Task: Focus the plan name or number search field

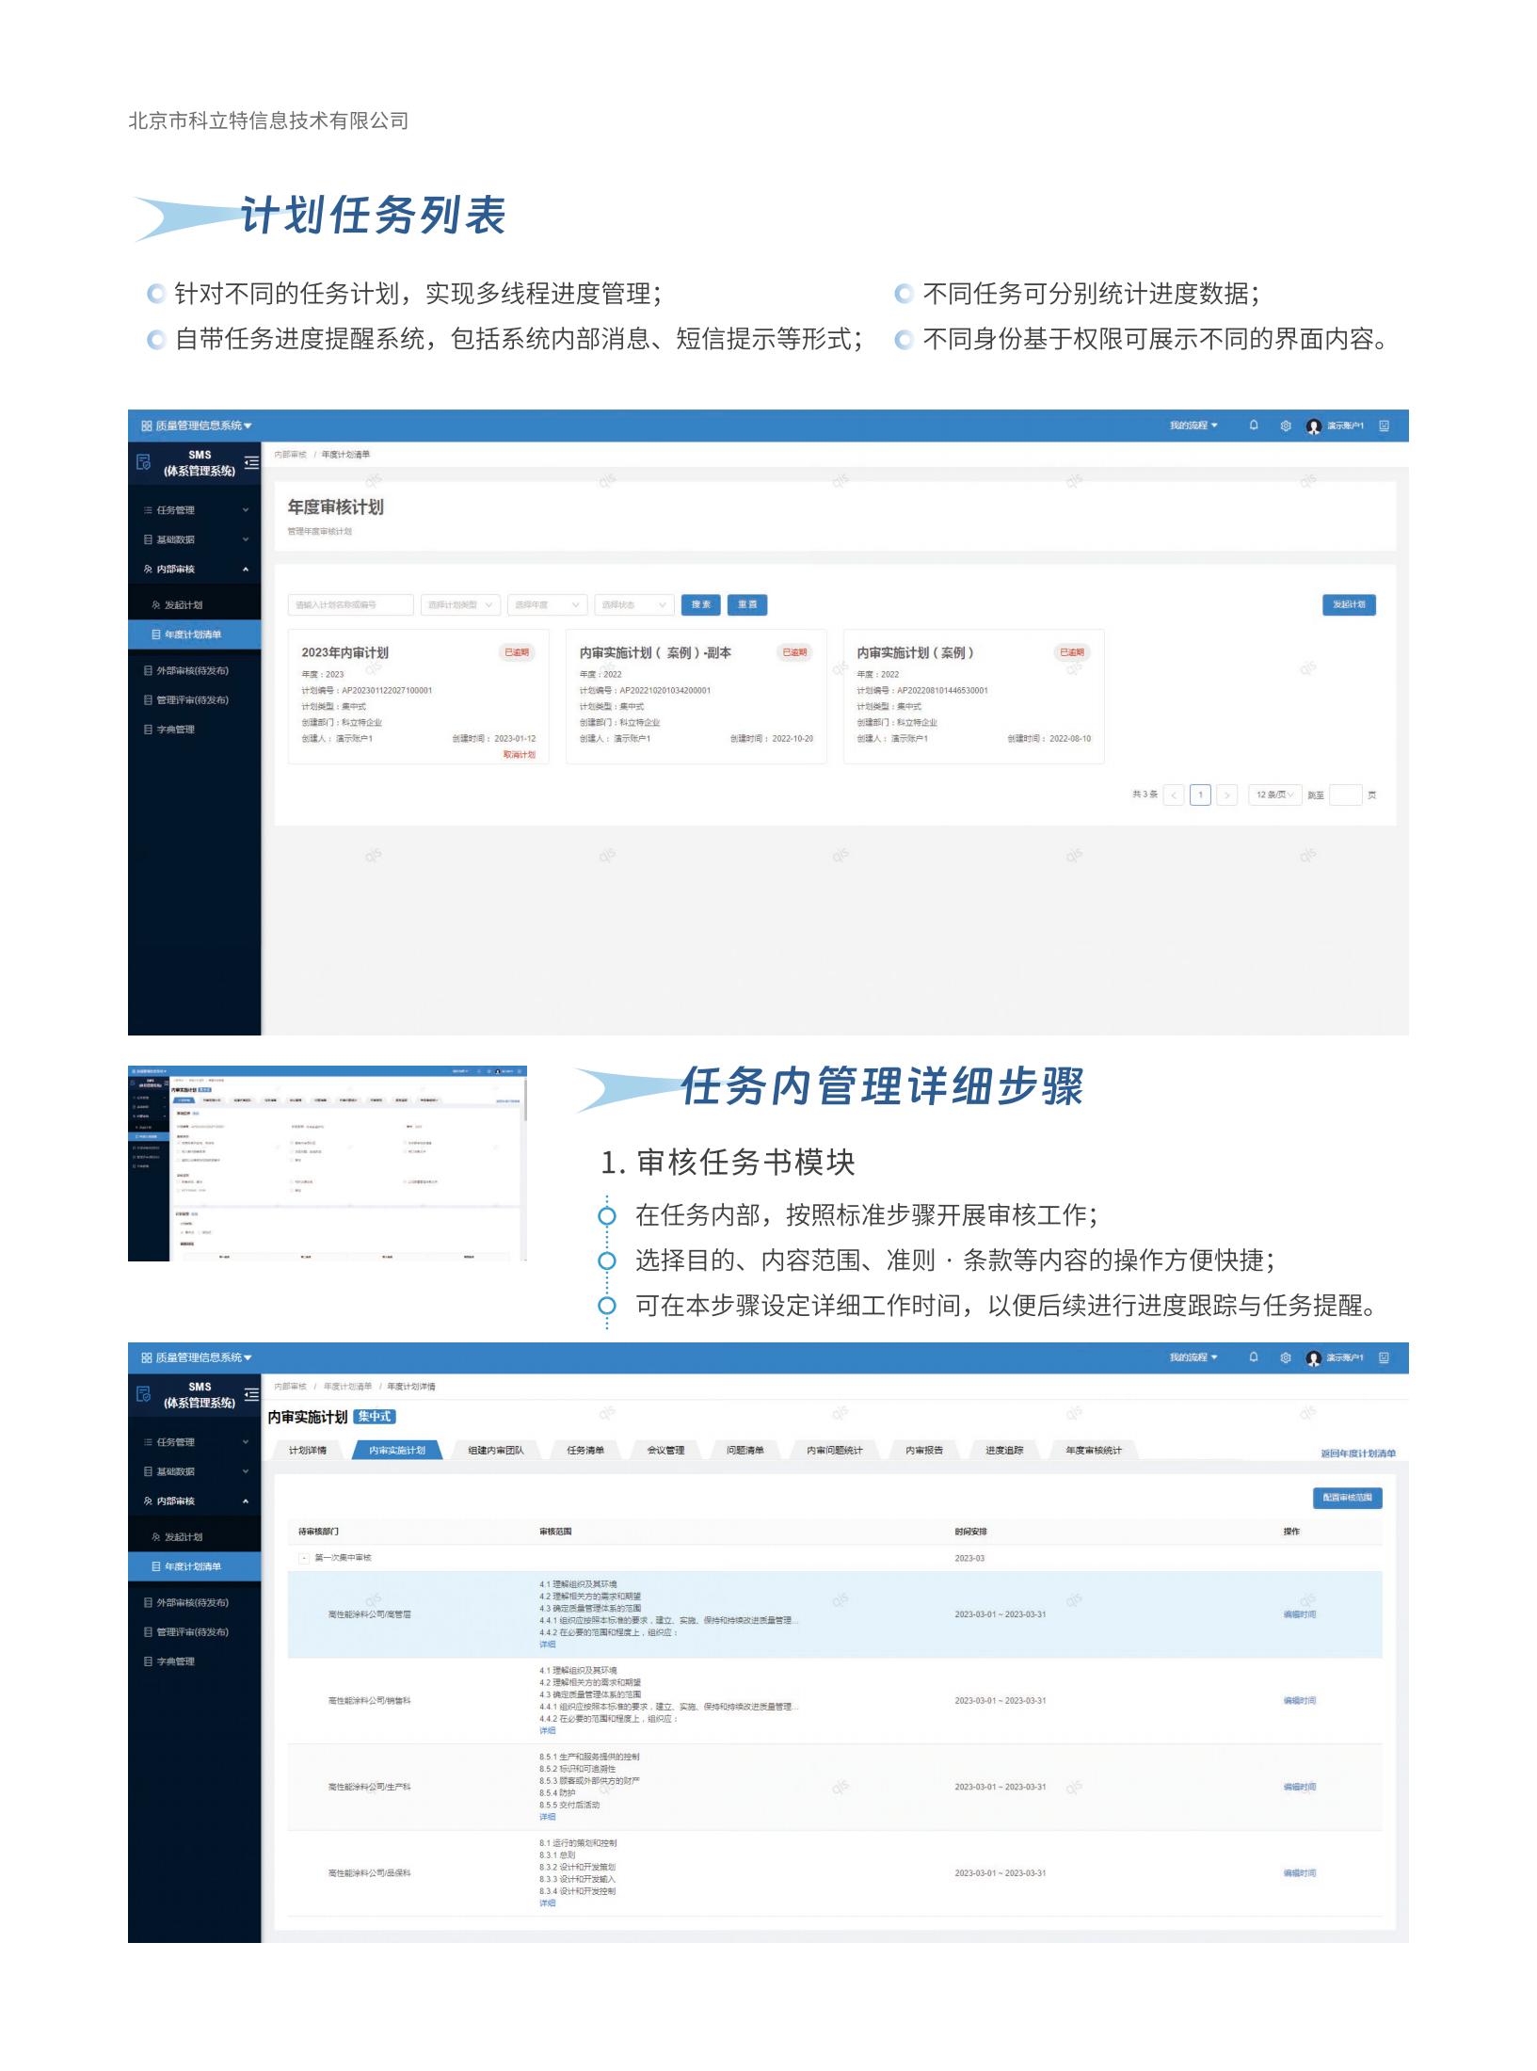Action: 350,604
